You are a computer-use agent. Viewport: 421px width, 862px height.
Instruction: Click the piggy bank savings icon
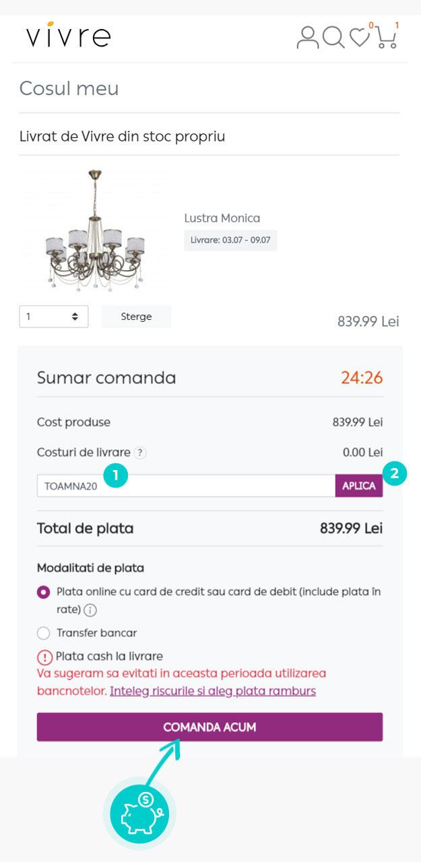(x=139, y=813)
